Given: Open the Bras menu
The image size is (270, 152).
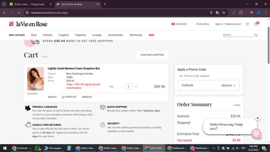Looking at the screenshot, I should tap(34, 35).
